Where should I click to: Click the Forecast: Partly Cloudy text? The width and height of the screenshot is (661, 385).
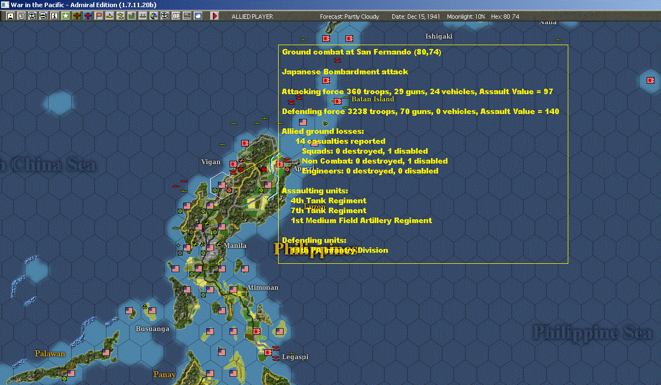click(x=349, y=17)
